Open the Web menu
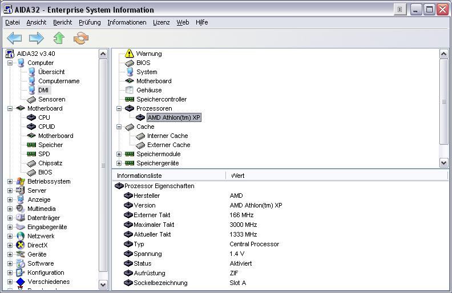Viewport: 452px width, 293px height. (x=183, y=22)
